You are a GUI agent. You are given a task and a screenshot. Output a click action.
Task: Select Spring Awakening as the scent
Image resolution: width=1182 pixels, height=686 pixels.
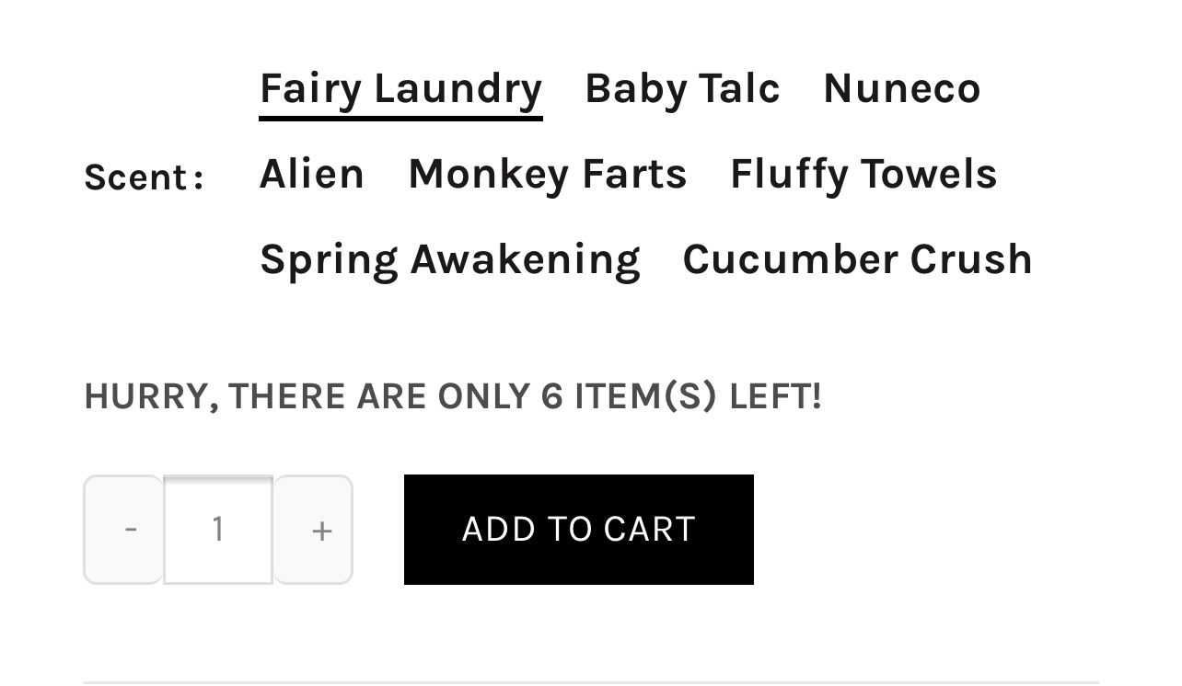[449, 259]
